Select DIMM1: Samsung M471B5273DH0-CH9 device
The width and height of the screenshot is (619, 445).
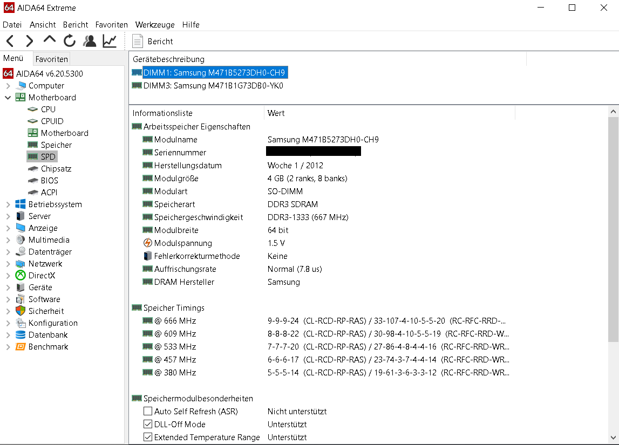(210, 73)
